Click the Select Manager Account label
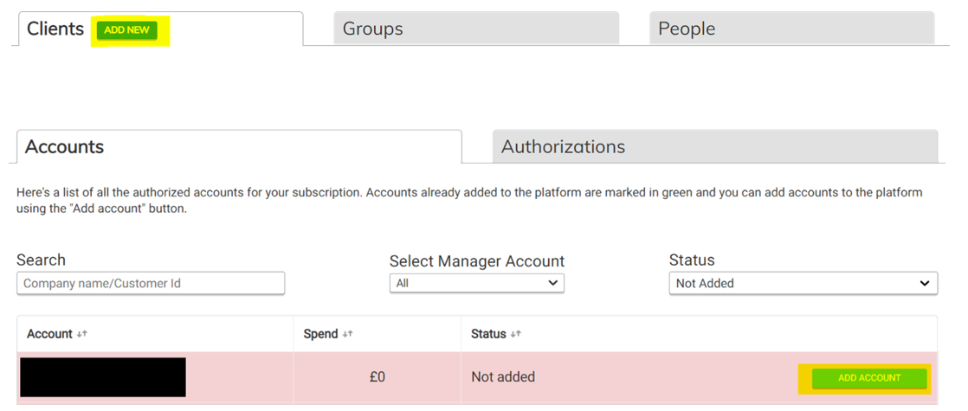 pyautogui.click(x=476, y=260)
